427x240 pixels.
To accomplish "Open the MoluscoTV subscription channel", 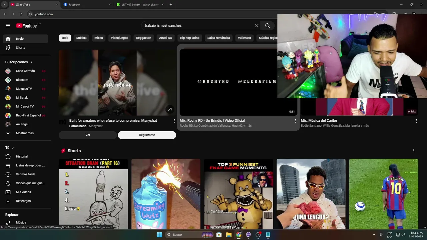I will tap(25, 89).
